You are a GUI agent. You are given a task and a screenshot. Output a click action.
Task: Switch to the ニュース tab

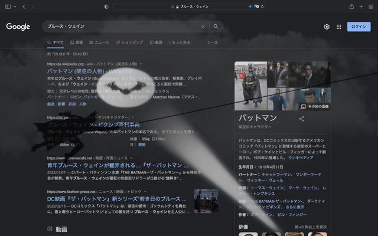pyautogui.click(x=99, y=42)
